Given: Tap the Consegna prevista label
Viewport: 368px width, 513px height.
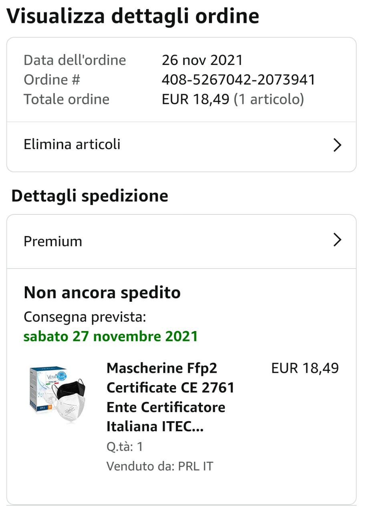Looking at the screenshot, I should click(84, 317).
